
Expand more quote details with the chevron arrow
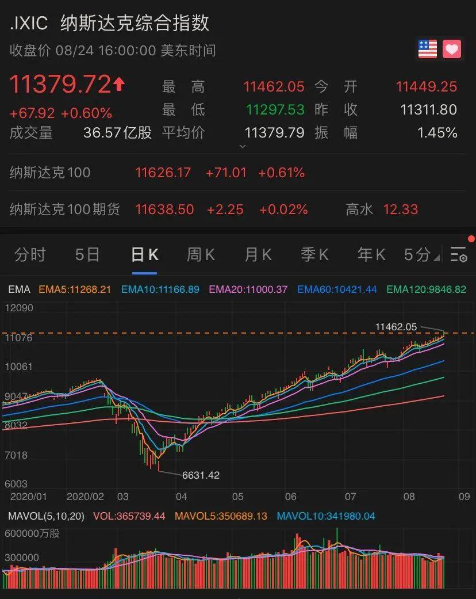coord(242,146)
